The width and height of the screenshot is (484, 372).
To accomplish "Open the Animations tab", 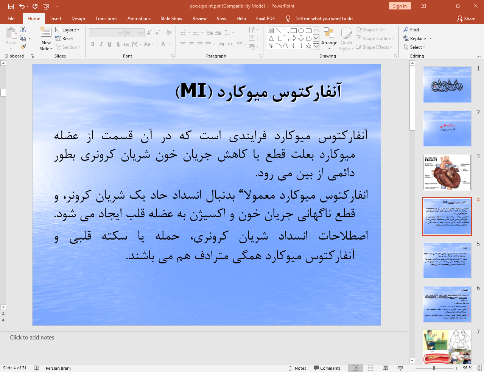I will pos(139,19).
